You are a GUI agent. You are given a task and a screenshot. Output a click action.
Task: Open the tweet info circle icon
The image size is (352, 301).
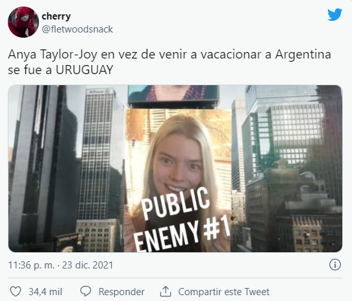(335, 265)
